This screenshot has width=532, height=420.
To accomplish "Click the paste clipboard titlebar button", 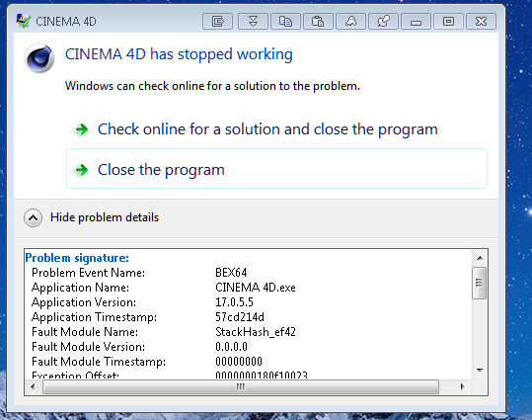I will [318, 22].
